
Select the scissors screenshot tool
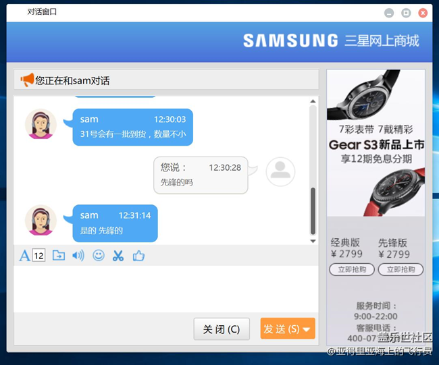tap(118, 256)
